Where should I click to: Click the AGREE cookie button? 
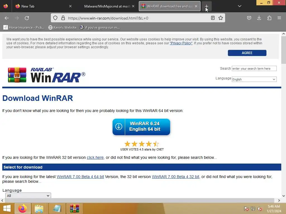tap(247, 53)
